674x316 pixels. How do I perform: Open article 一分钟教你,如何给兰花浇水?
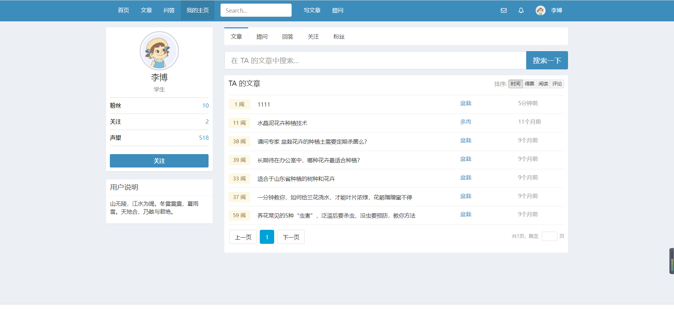(x=335, y=197)
